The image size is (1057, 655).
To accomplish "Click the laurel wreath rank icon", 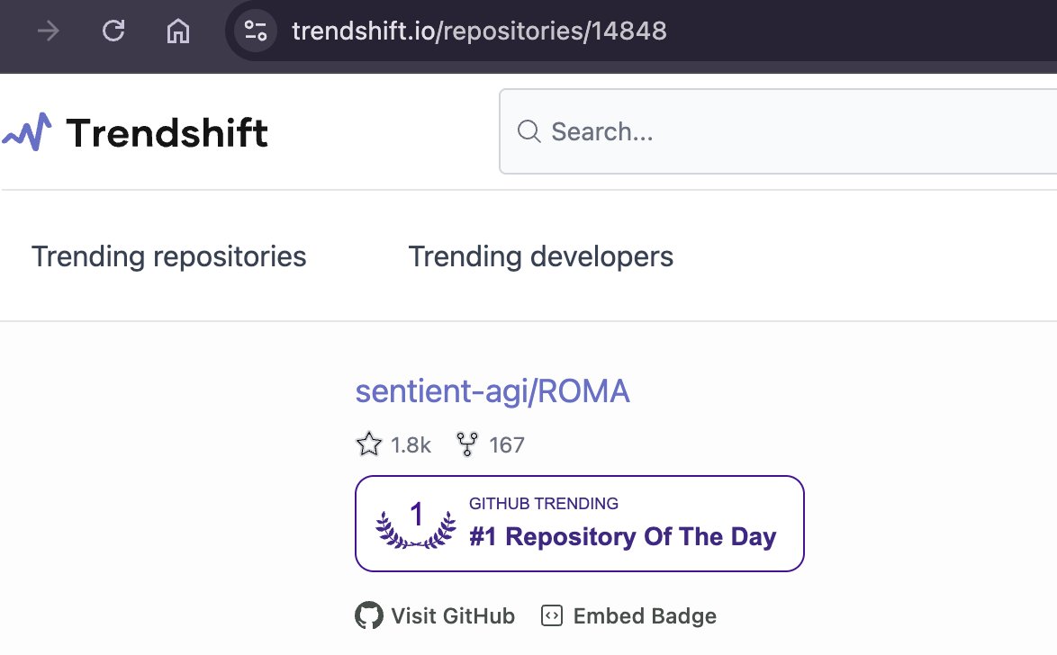I will [415, 525].
